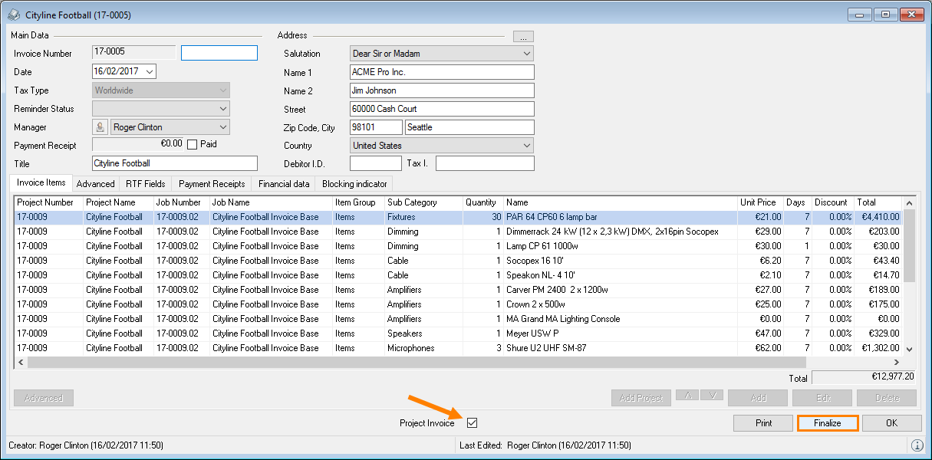The height and width of the screenshot is (460, 932).
Task: Click the Print button
Action: pyautogui.click(x=763, y=423)
